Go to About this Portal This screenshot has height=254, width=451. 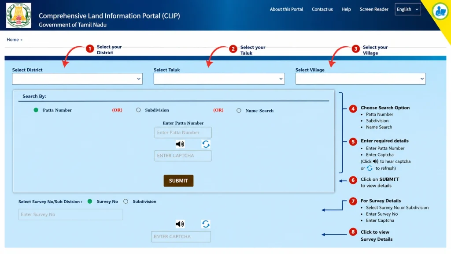pyautogui.click(x=286, y=9)
